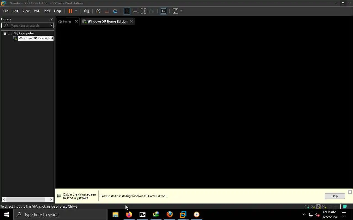The width and height of the screenshot is (353, 220).
Task: Open 7-Zip from the taskbar
Action: pyautogui.click(x=143, y=215)
